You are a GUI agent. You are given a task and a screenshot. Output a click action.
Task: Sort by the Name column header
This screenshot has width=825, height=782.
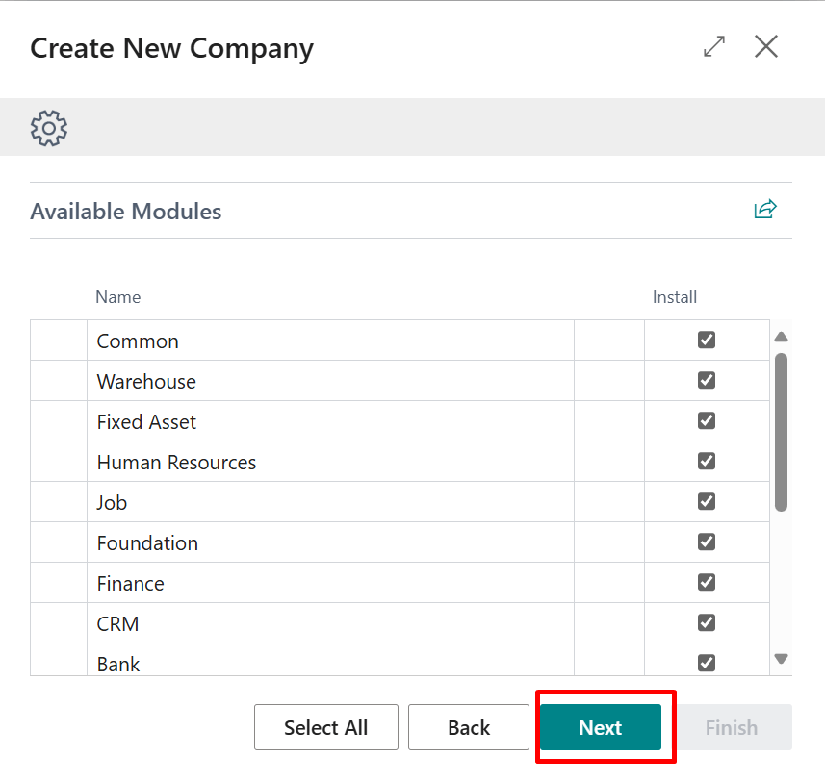(118, 297)
